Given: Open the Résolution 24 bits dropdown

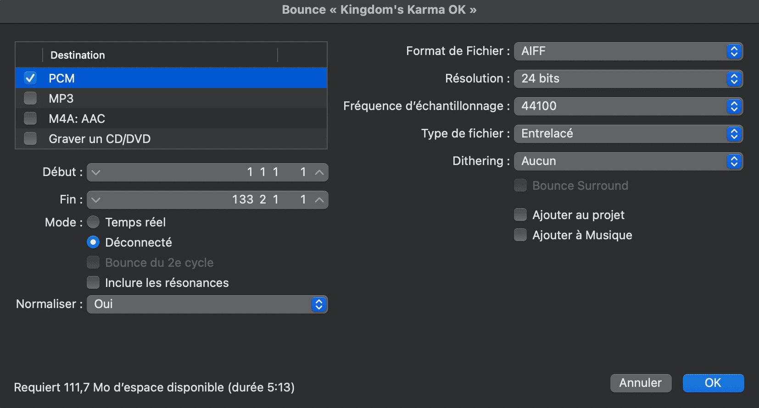Looking at the screenshot, I should (628, 79).
